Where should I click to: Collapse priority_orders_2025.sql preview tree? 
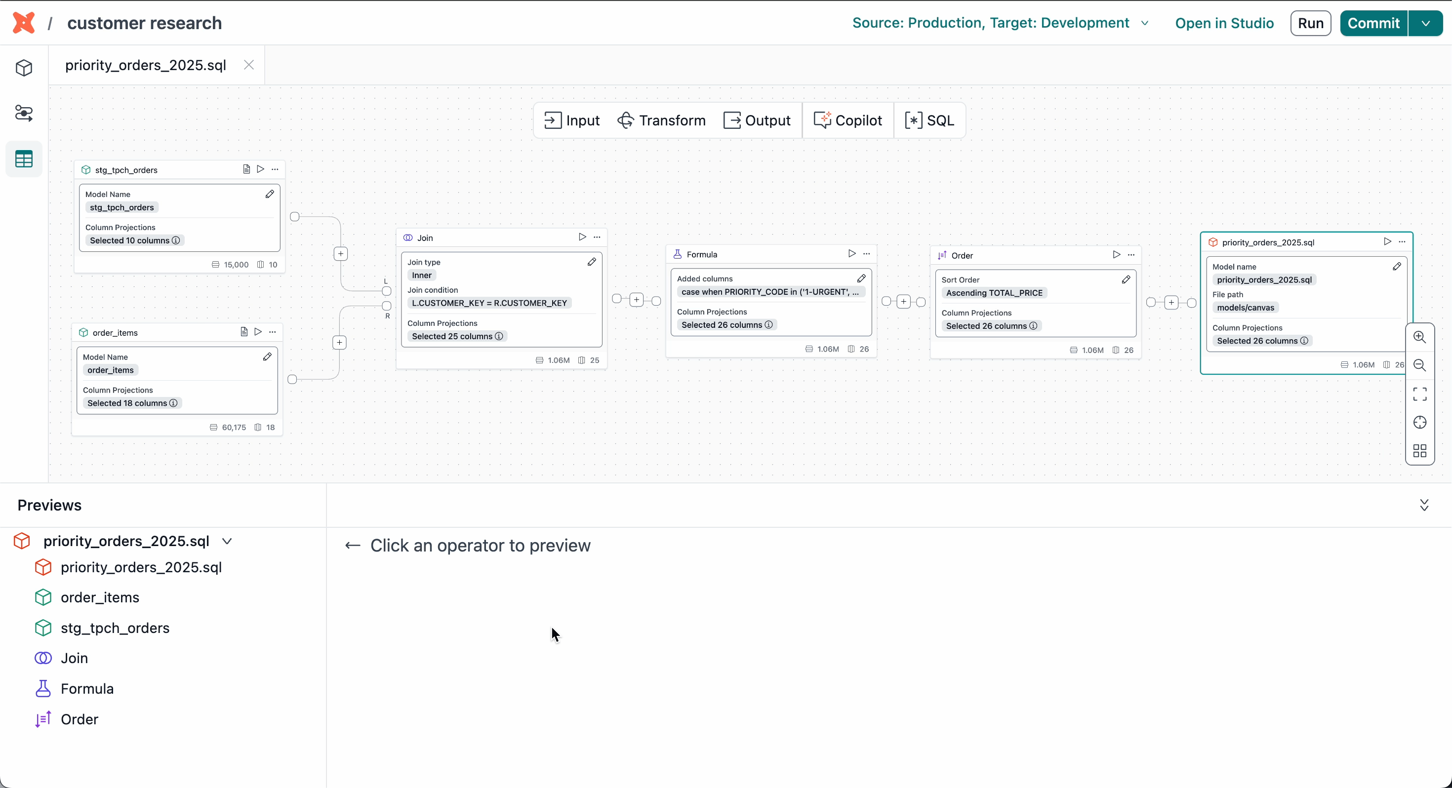click(x=227, y=541)
